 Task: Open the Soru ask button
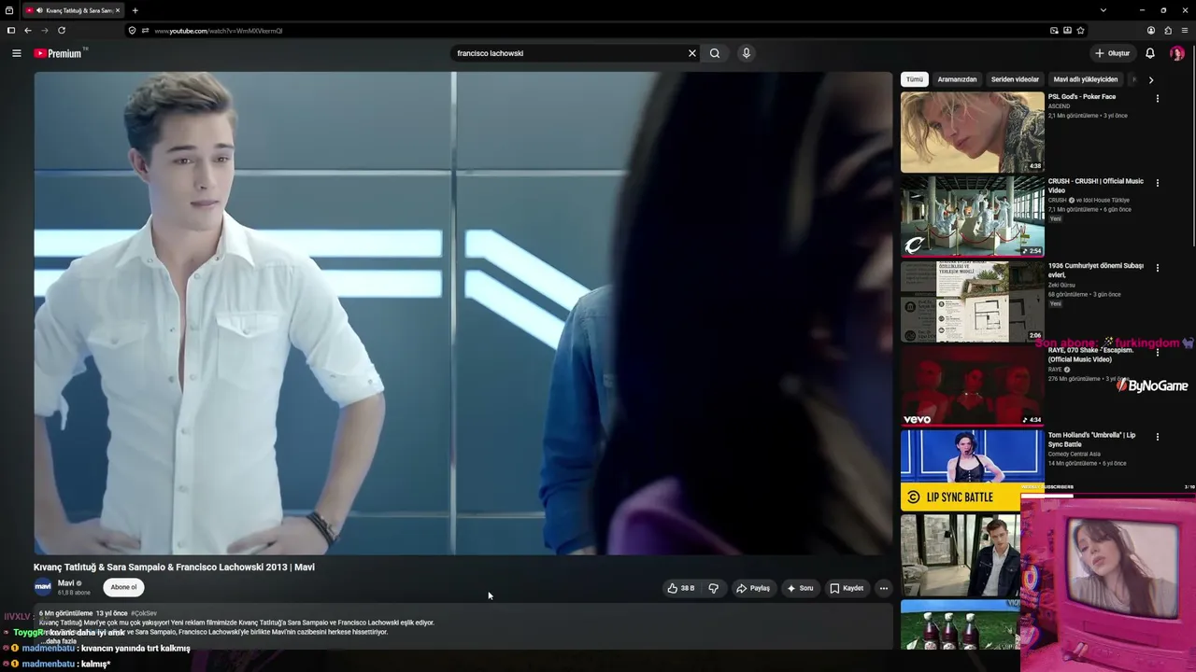point(800,588)
